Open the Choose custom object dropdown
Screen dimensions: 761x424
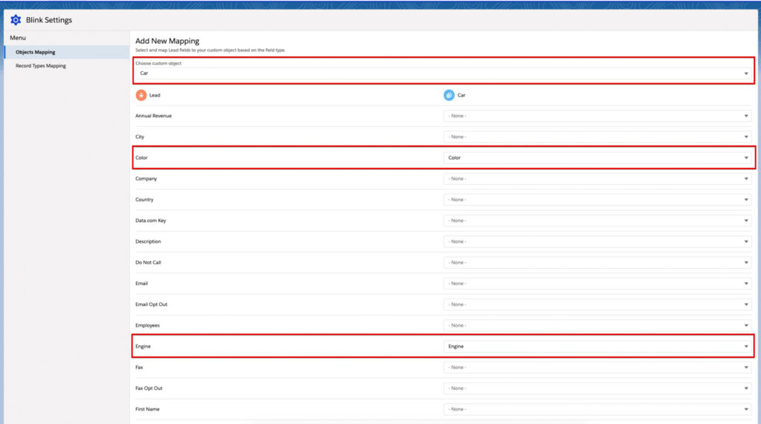(444, 74)
